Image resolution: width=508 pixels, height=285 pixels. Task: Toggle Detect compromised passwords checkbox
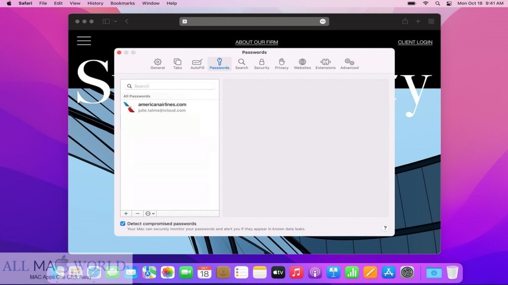(x=123, y=224)
